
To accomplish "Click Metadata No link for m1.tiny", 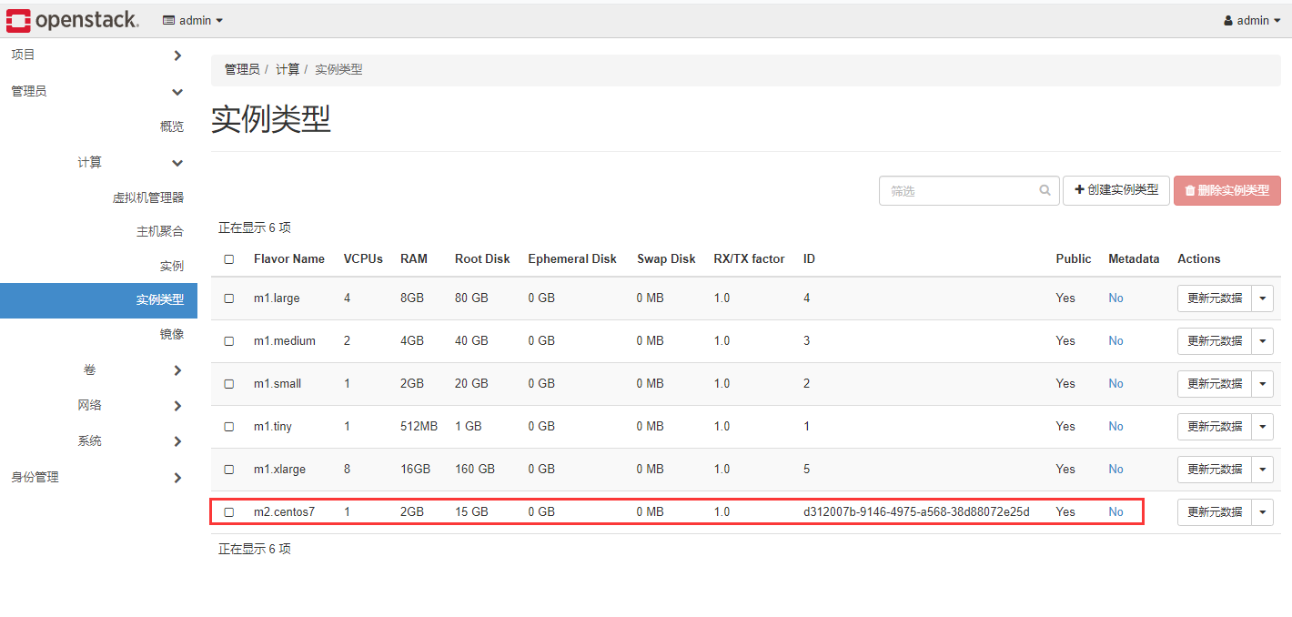I will coord(1115,427).
